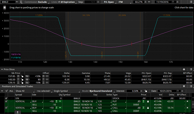Toggle the lock for the 143.50 slice
This screenshot has width=194, height=114.
[22, 79]
